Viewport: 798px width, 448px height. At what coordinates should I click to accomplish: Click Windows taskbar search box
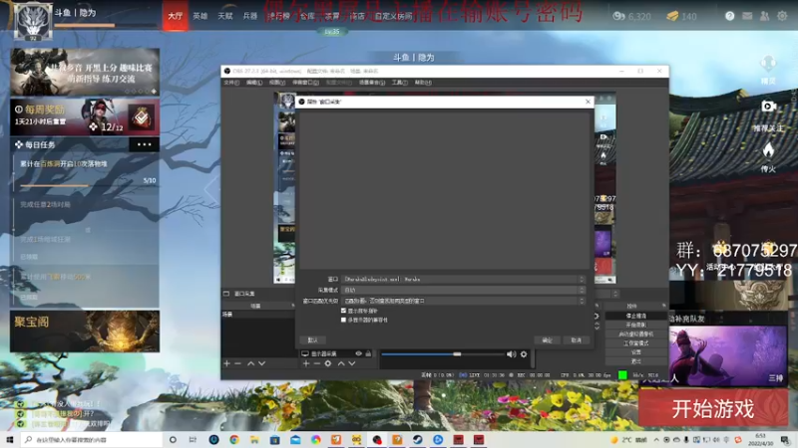(92, 440)
